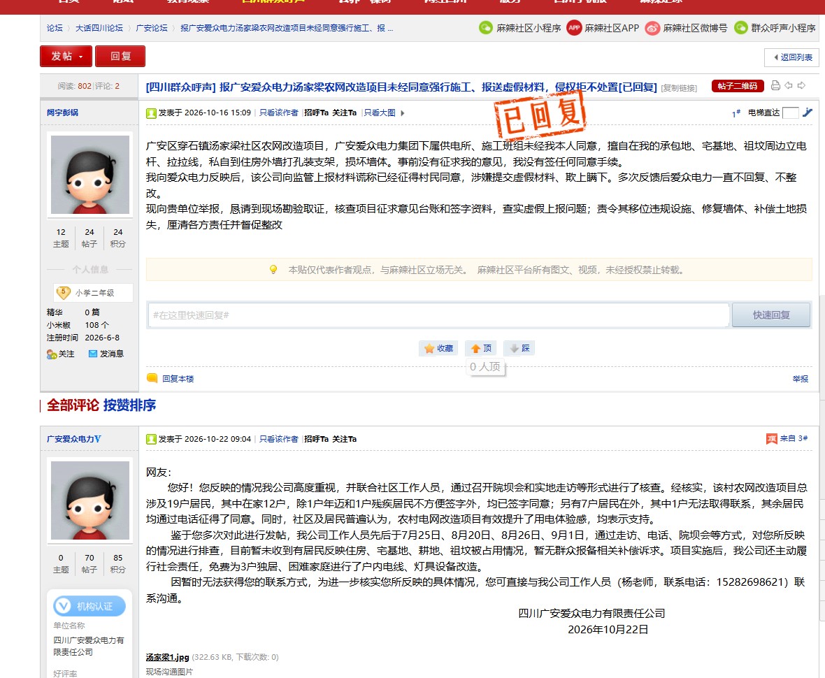Go to next thread with right arrow icon

click(x=801, y=86)
